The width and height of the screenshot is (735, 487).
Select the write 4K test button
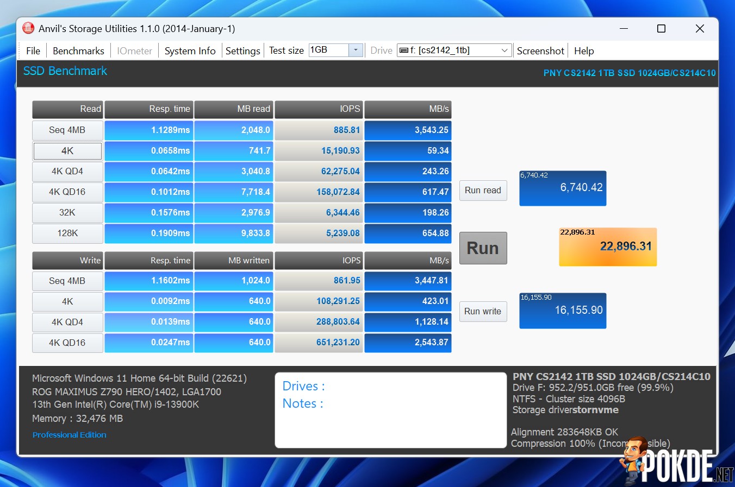click(67, 302)
